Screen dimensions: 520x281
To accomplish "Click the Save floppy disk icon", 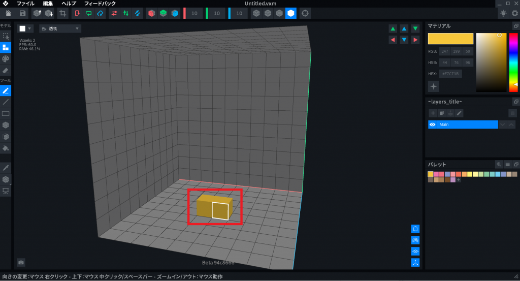I will [x=22, y=13].
